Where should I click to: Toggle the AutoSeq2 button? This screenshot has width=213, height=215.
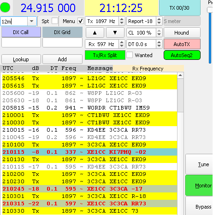[x=182, y=55]
